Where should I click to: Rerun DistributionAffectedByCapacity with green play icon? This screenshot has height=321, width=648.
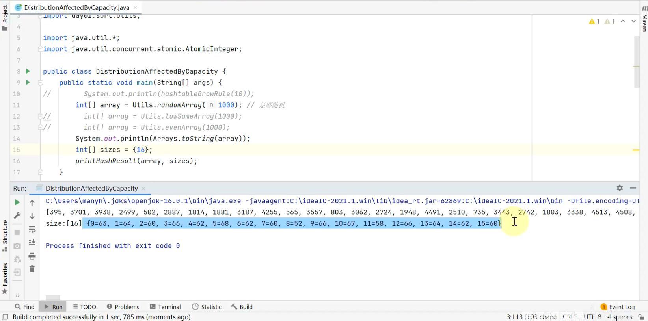point(17,202)
